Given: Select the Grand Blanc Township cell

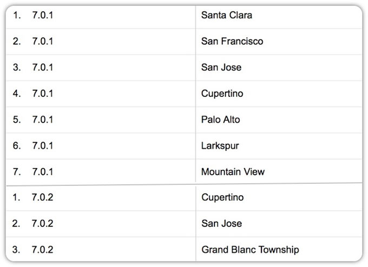Looking at the screenshot, I should click(249, 250).
